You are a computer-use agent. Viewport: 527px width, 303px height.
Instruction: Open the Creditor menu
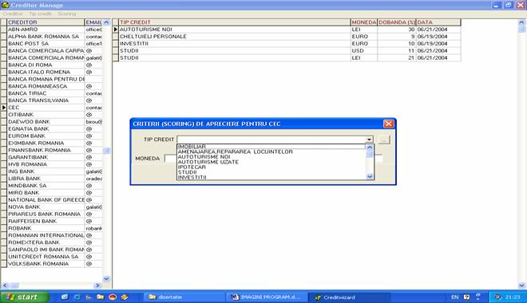pyautogui.click(x=13, y=14)
